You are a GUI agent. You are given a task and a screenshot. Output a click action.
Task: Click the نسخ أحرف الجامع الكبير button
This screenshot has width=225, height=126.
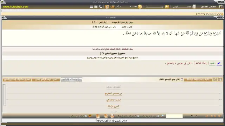[x=46, y=79]
